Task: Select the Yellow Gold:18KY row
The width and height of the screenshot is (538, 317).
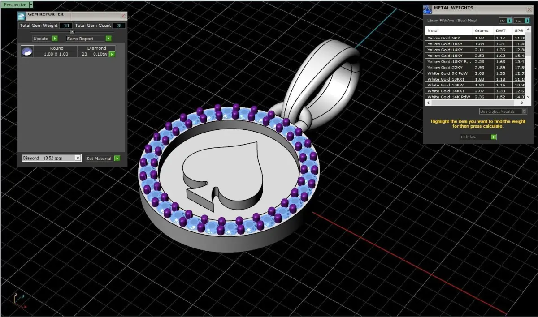Action: click(475, 56)
